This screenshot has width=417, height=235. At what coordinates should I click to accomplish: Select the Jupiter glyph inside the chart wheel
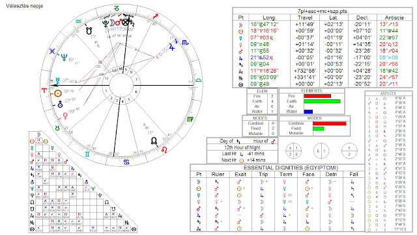click(172, 47)
